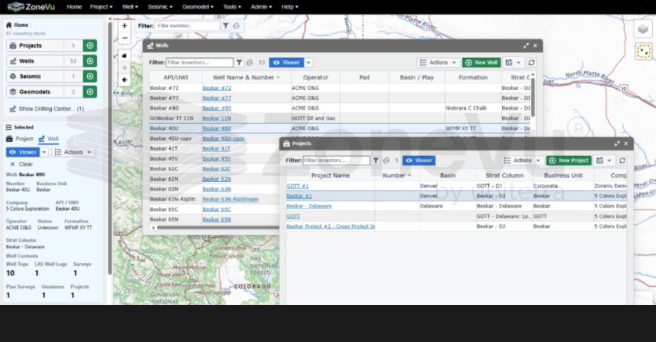The width and height of the screenshot is (656, 342).
Task: Apply the map filter funnel icon
Action: 225,26
